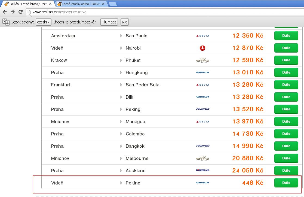This screenshot has height=197, width=304.
Task: Click Dále for Frankfurt to San Pedro Sula
Action: [286, 85]
